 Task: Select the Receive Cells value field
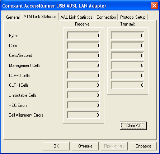pyautogui.click(x=83, y=45)
